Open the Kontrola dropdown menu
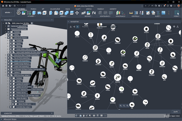 [x=136, y=16]
